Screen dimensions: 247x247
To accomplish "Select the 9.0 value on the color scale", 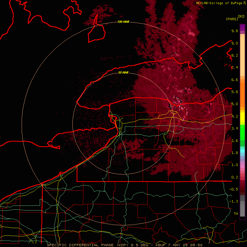I will (x=235, y=43).
